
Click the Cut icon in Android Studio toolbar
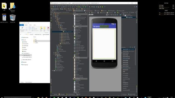coord(62,7)
